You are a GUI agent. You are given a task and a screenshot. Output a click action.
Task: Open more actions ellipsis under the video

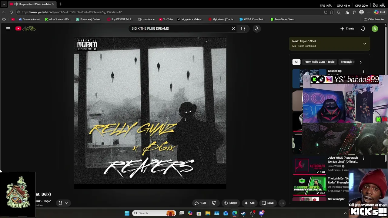pyautogui.click(x=282, y=203)
